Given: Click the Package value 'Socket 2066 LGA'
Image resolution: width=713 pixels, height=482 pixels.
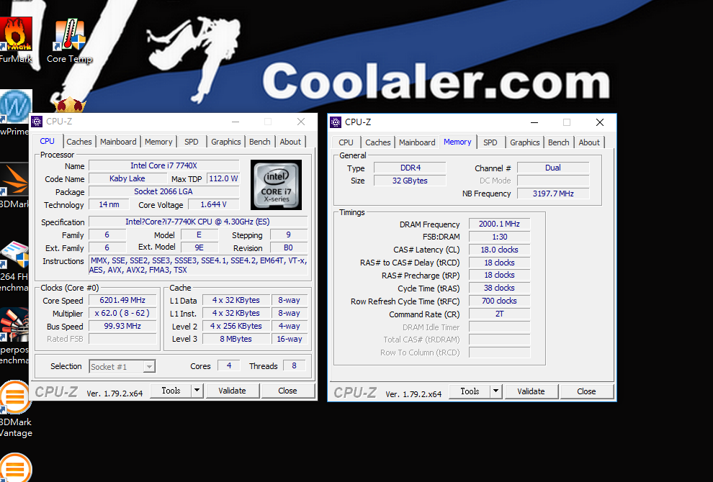Looking at the screenshot, I should click(x=163, y=191).
